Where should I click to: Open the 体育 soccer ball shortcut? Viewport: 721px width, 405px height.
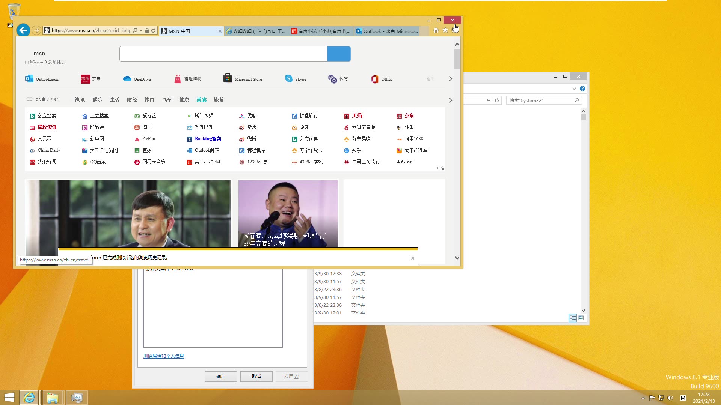tap(338, 79)
